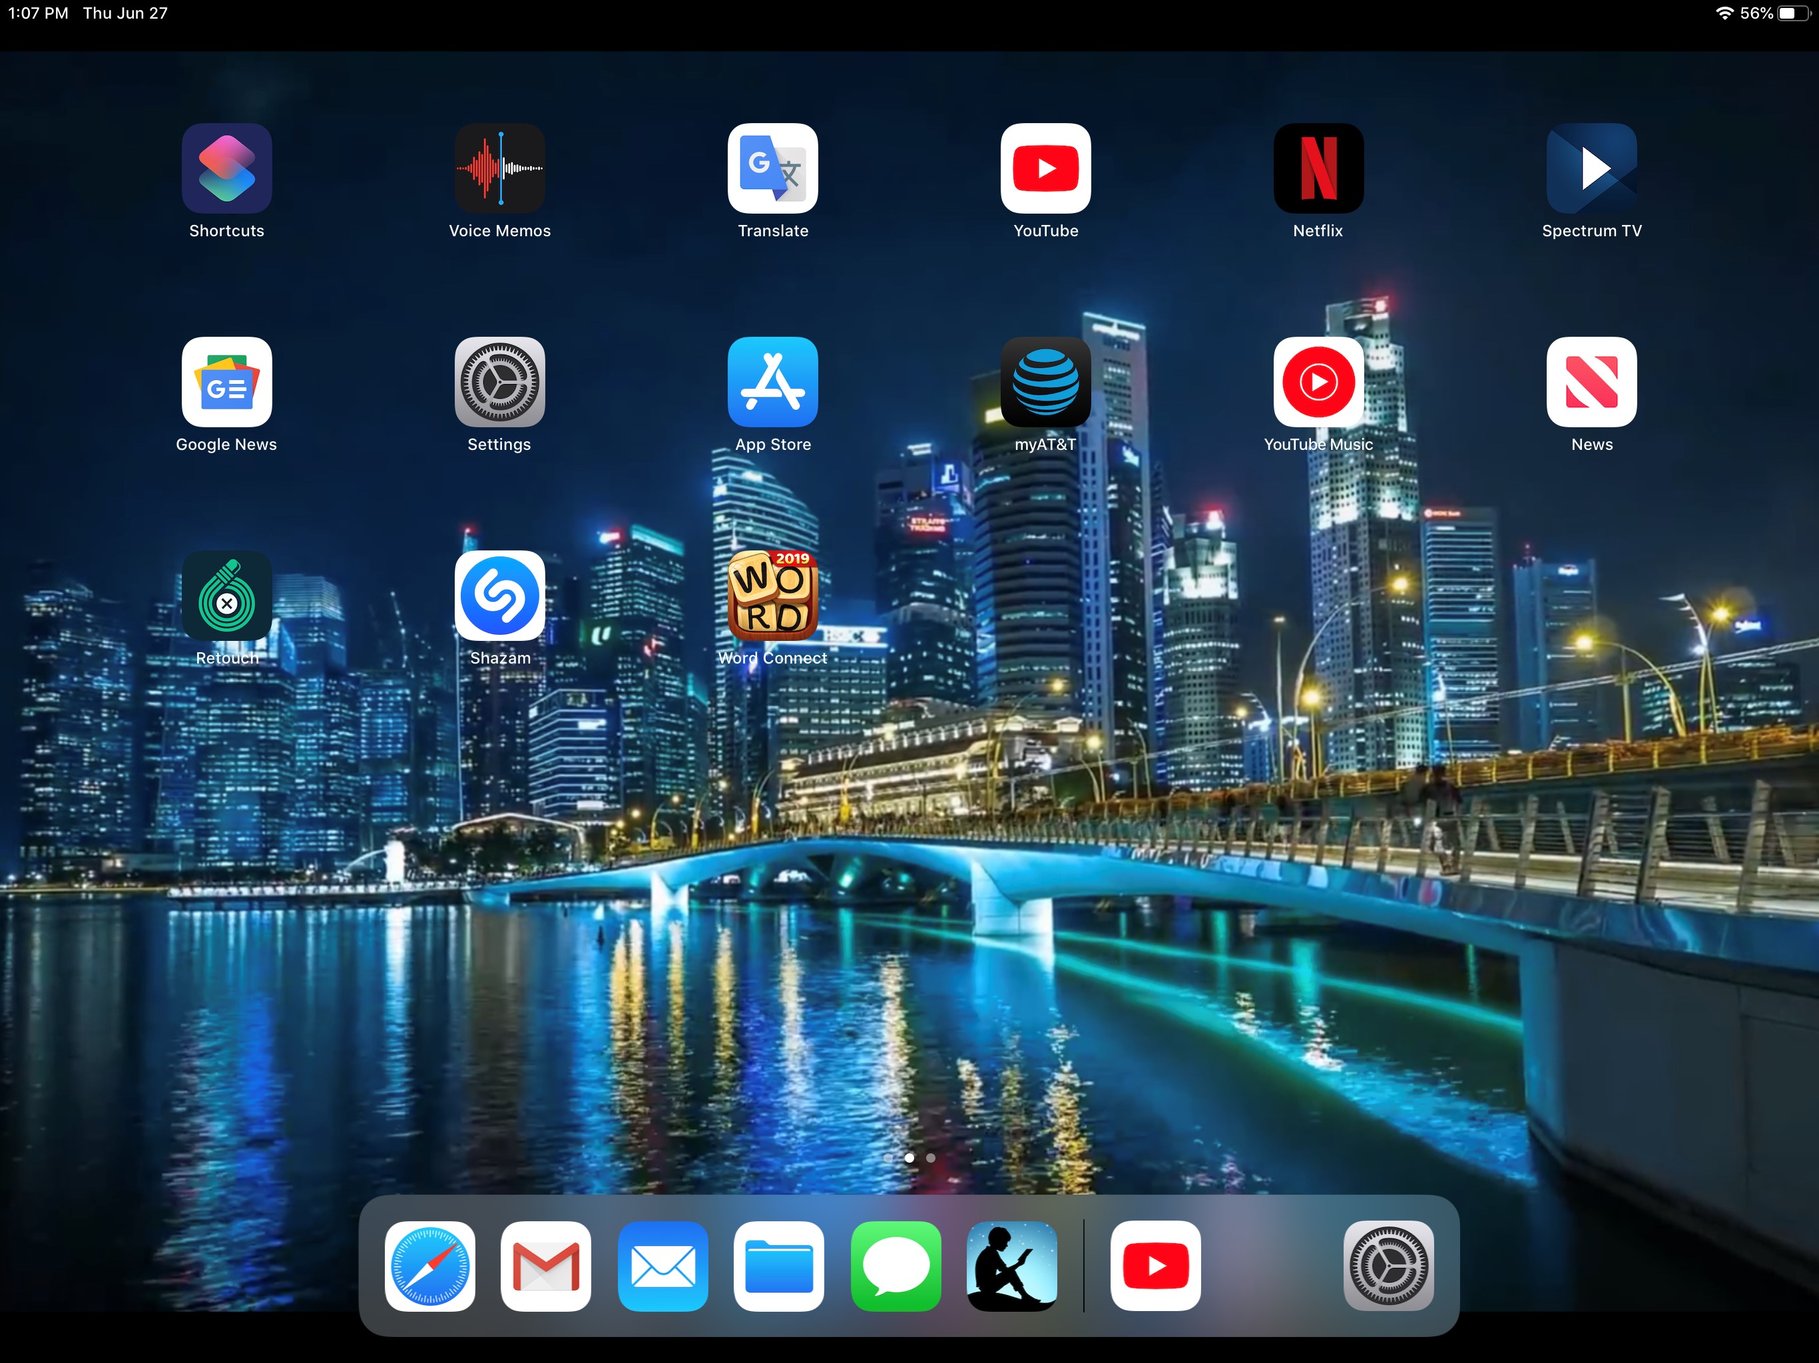Open the Apple News app
Viewport: 1819px width, 1363px height.
point(1592,382)
